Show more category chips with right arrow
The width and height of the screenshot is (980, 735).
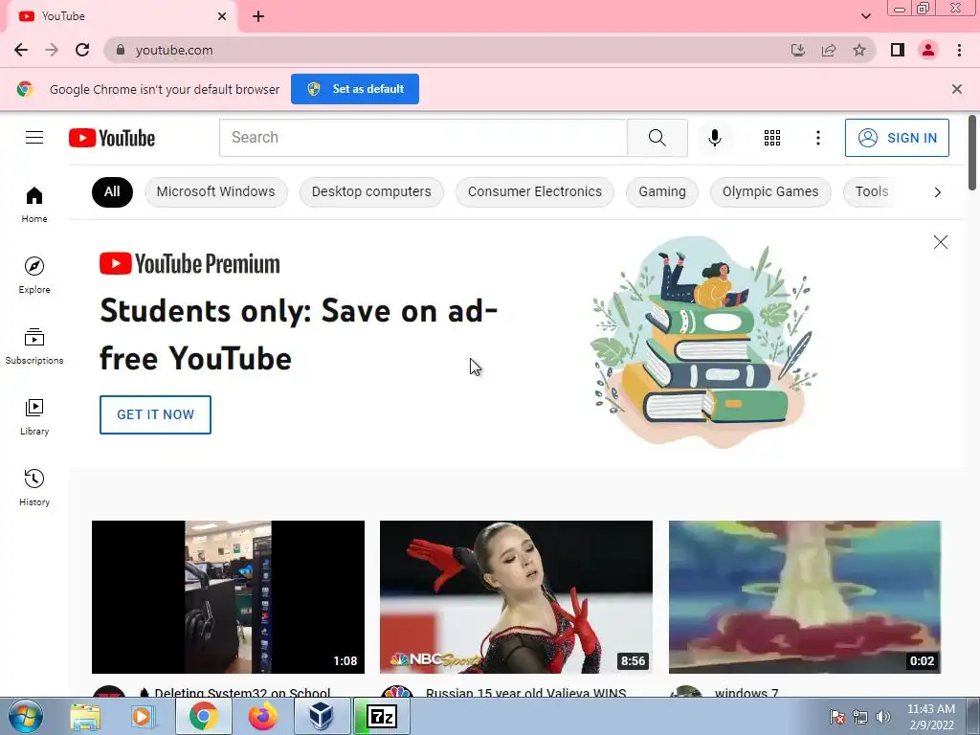(x=938, y=191)
